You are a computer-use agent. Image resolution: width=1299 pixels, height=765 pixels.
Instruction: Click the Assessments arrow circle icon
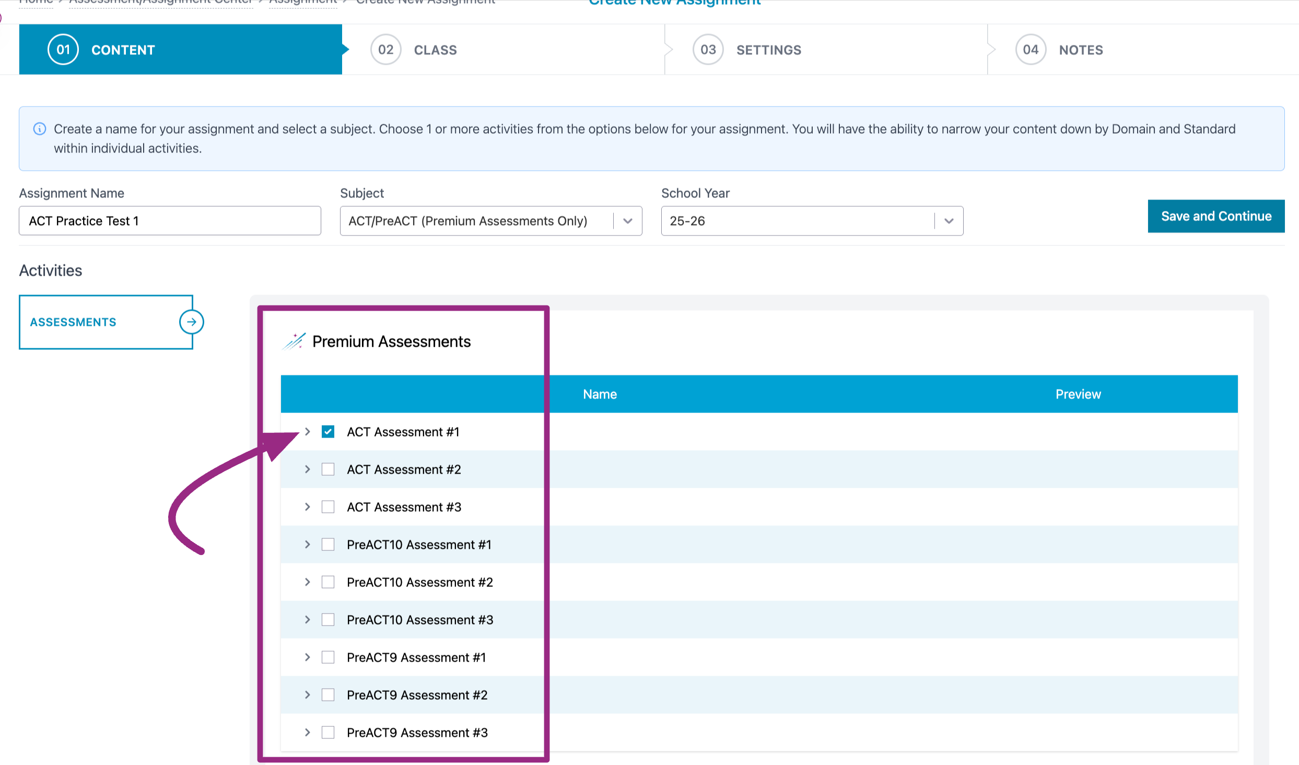coord(192,322)
